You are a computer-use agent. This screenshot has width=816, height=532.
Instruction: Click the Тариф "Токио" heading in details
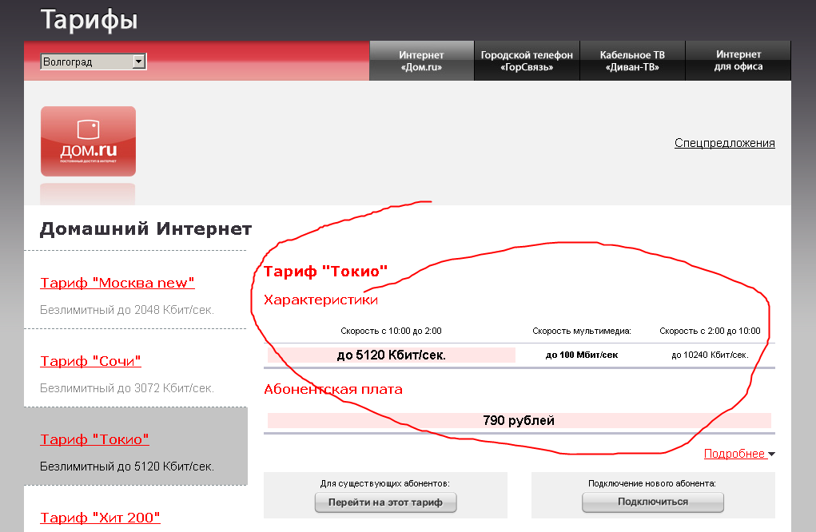[x=325, y=272]
